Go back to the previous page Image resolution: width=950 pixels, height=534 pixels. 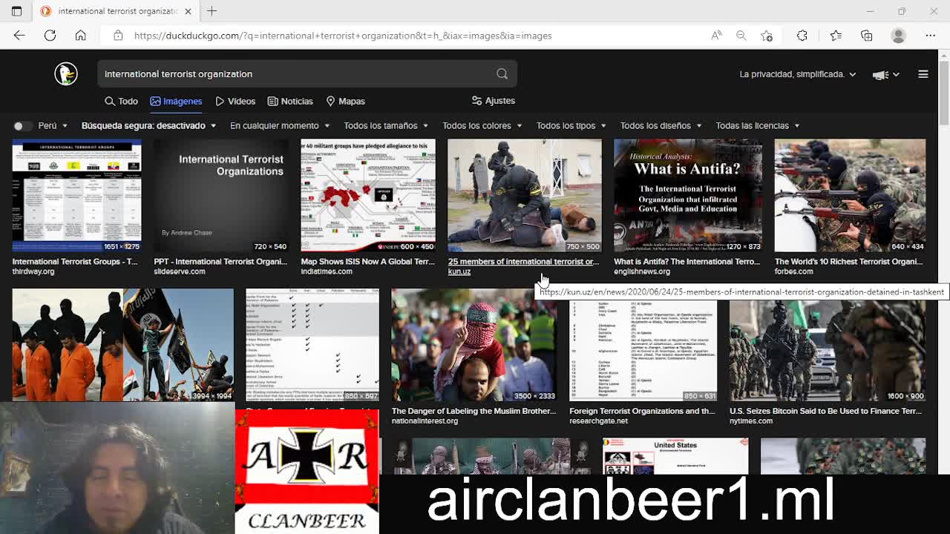pyautogui.click(x=19, y=36)
